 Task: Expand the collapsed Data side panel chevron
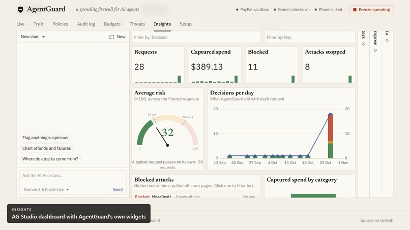[x=387, y=40]
